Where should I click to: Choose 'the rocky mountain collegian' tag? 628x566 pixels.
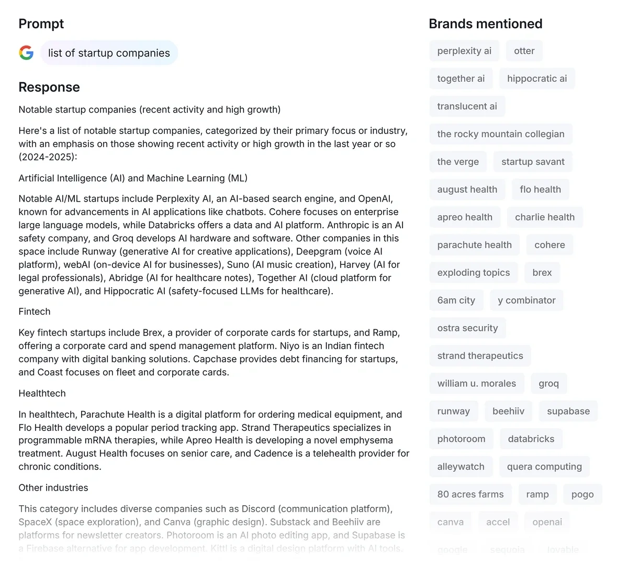(x=500, y=134)
